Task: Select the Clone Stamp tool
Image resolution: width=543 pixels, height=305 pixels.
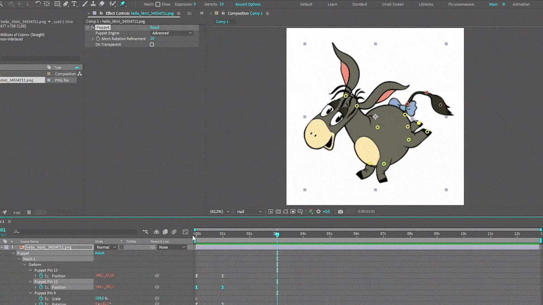Action: point(93,4)
